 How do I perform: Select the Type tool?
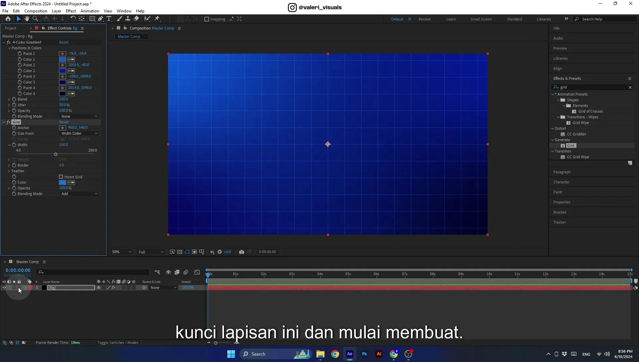pos(109,19)
